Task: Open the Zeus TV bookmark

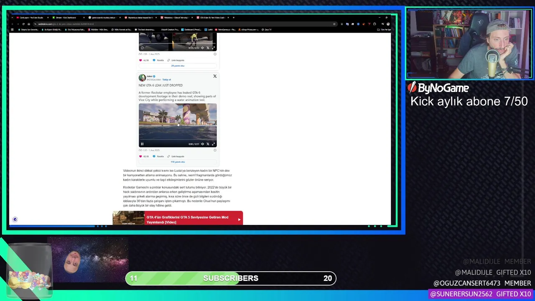Action: 267,30
